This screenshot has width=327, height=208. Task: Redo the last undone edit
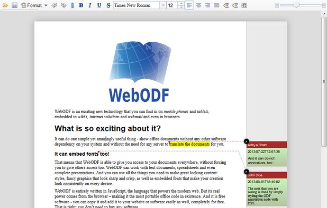(63, 5)
